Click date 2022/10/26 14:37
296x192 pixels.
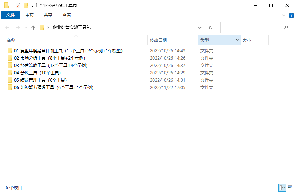[x=167, y=66]
